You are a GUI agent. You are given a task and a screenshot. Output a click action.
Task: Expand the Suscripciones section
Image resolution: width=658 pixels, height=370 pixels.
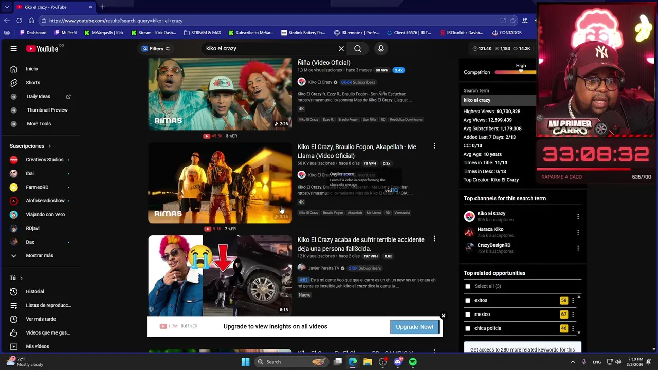click(30, 146)
